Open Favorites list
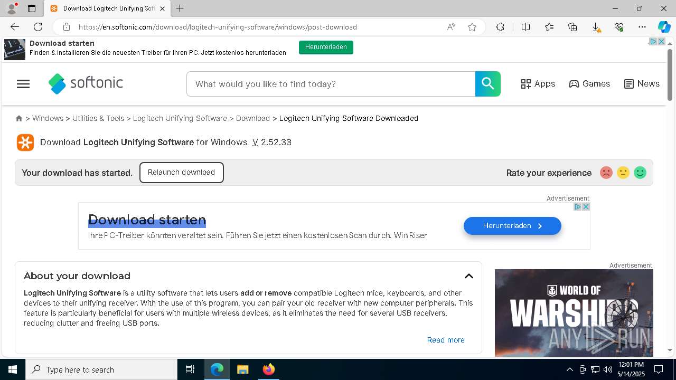The height and width of the screenshot is (380, 676). click(549, 27)
